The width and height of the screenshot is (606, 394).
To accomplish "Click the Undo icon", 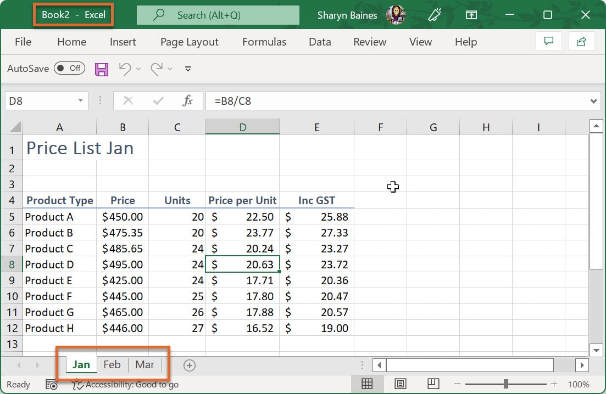I will 125,69.
